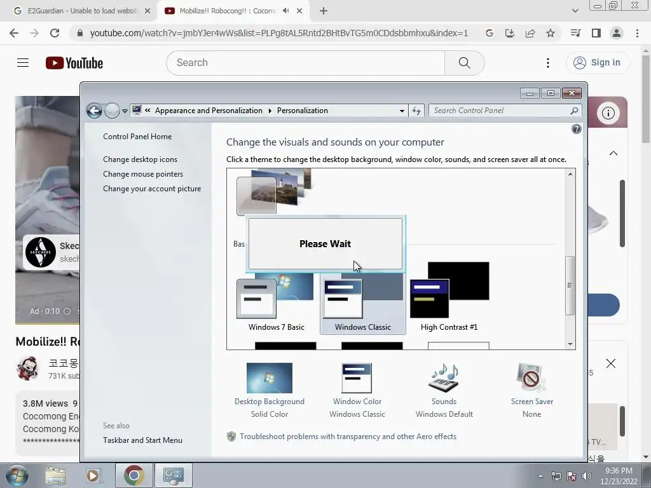This screenshot has width=651, height=488.
Task: Open Troubleshoot transparency and Aero effects link
Action: click(348, 437)
